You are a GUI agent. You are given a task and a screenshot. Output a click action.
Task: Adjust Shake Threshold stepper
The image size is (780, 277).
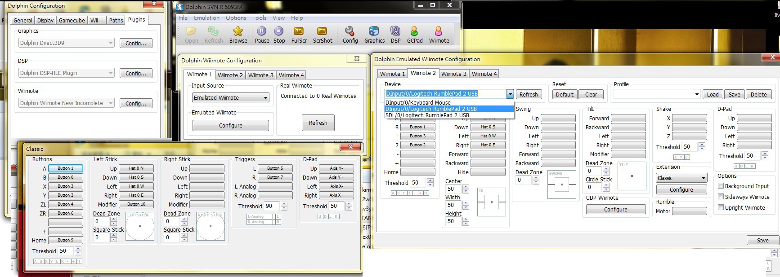coord(702,147)
